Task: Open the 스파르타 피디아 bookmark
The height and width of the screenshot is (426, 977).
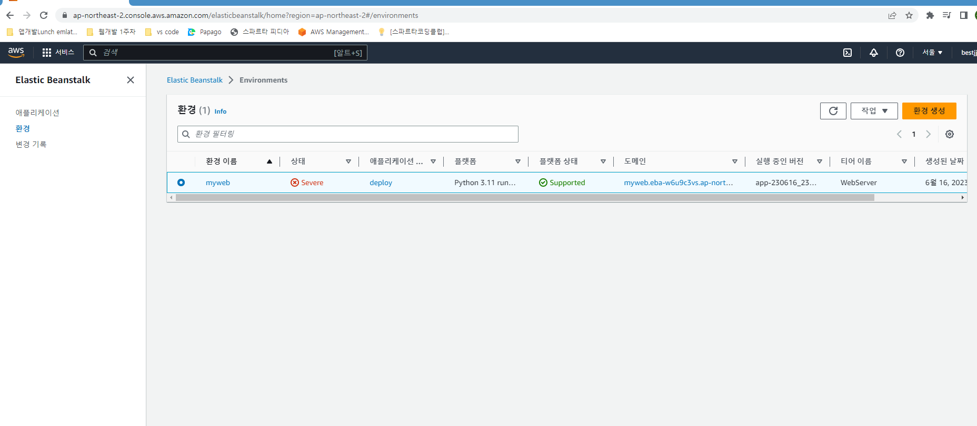Action: (x=260, y=32)
